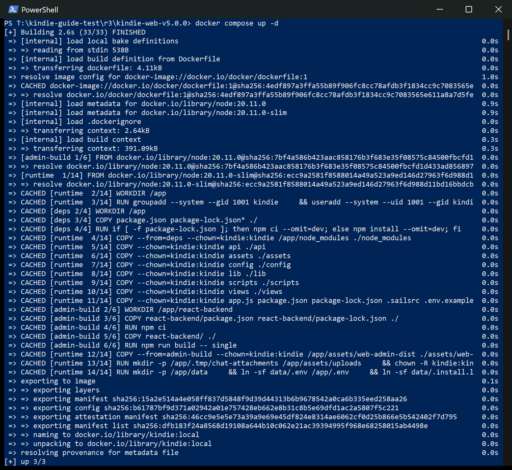The image size is (512, 470).
Task: Click the '[+] up 3/3' status line
Action: pyautogui.click(x=25, y=461)
